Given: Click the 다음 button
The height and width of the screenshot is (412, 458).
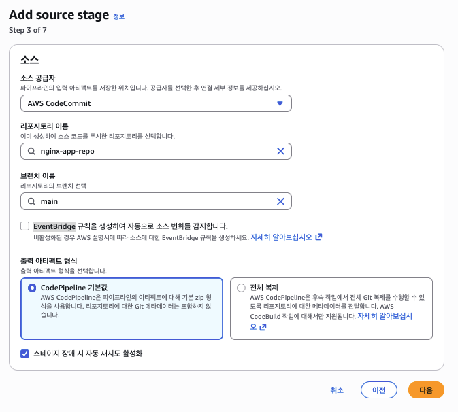Looking at the screenshot, I should 426,390.
